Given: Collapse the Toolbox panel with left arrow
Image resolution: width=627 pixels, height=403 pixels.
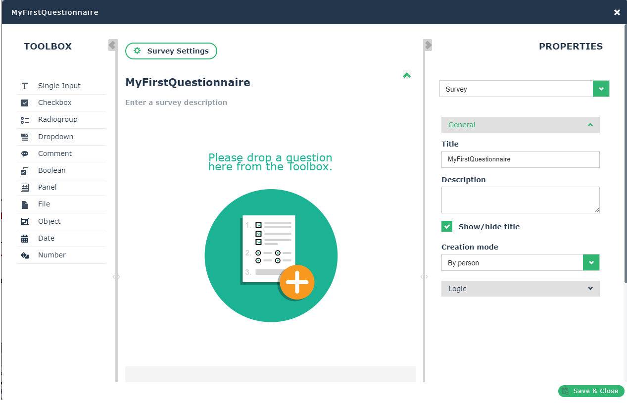Looking at the screenshot, I should 112,45.
